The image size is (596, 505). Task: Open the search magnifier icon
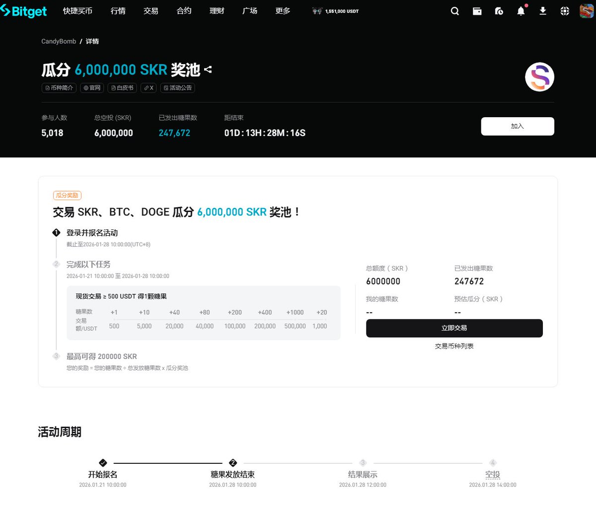pos(454,11)
